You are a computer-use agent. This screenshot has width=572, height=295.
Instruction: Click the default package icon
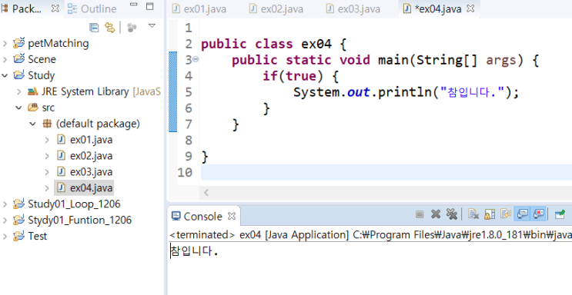(x=47, y=124)
